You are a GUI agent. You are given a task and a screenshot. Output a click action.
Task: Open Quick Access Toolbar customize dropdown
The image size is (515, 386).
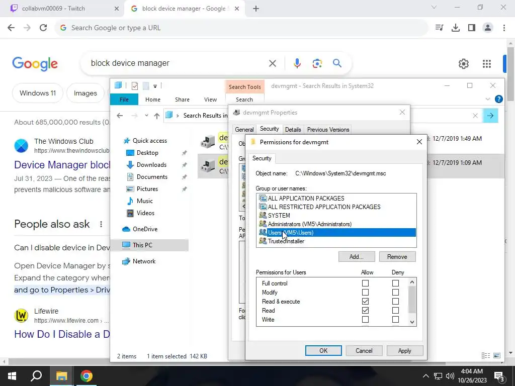[x=155, y=86]
